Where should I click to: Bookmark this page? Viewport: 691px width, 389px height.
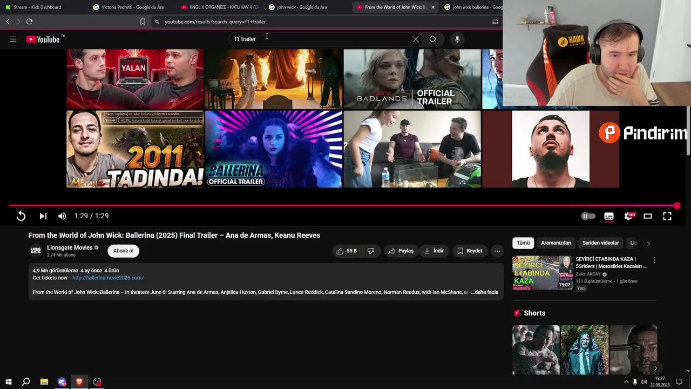tap(143, 22)
